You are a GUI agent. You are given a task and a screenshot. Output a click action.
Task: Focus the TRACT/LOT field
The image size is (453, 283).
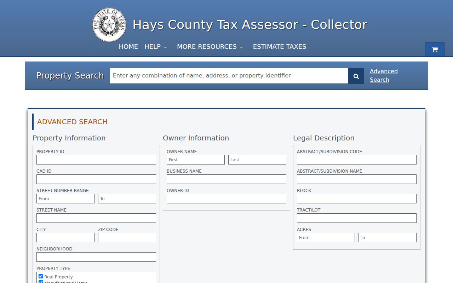click(357, 218)
